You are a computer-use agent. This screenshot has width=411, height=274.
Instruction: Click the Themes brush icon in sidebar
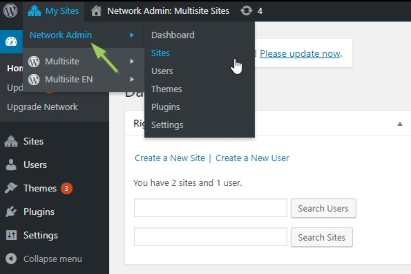pos(11,188)
